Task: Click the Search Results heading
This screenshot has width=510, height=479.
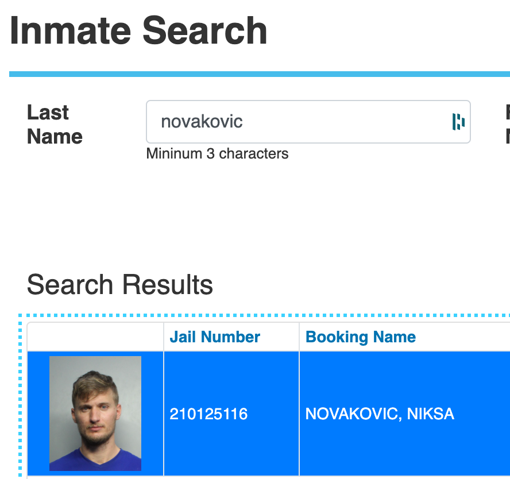Action: click(x=120, y=284)
